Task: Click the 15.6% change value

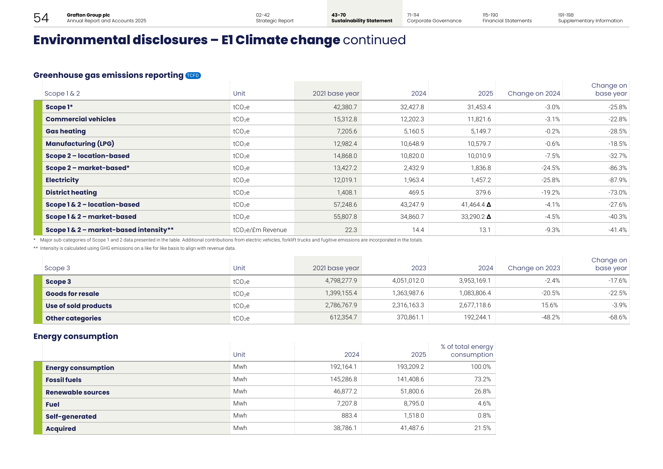Action: pyautogui.click(x=550, y=305)
